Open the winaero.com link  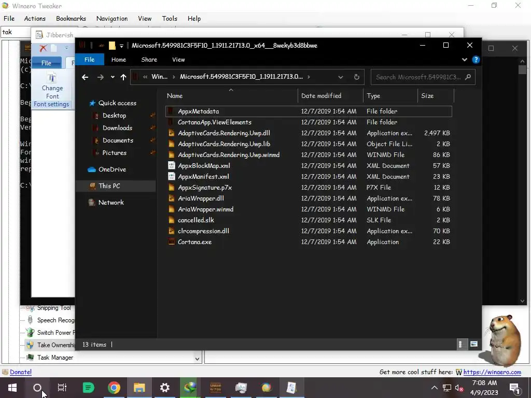pyautogui.click(x=492, y=372)
